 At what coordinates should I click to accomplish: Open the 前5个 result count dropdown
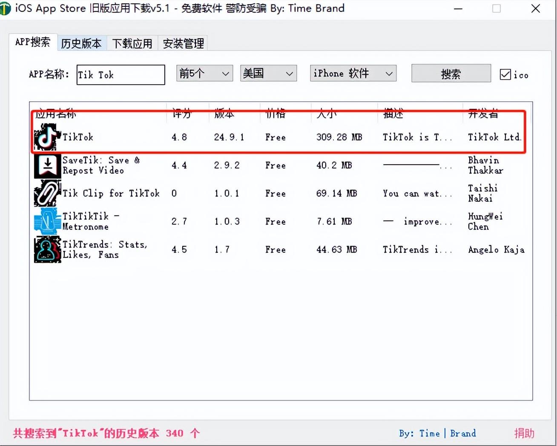click(204, 74)
